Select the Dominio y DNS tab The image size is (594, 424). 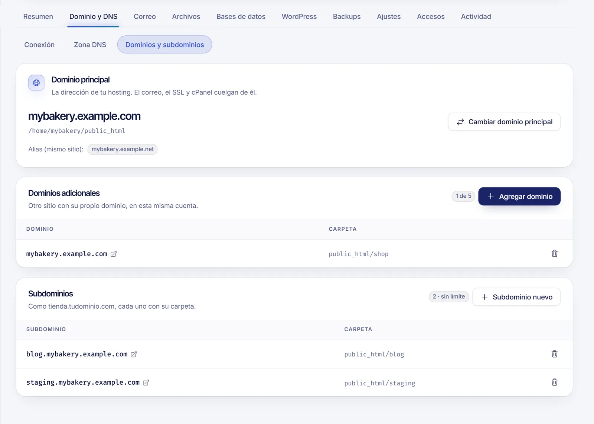(93, 16)
